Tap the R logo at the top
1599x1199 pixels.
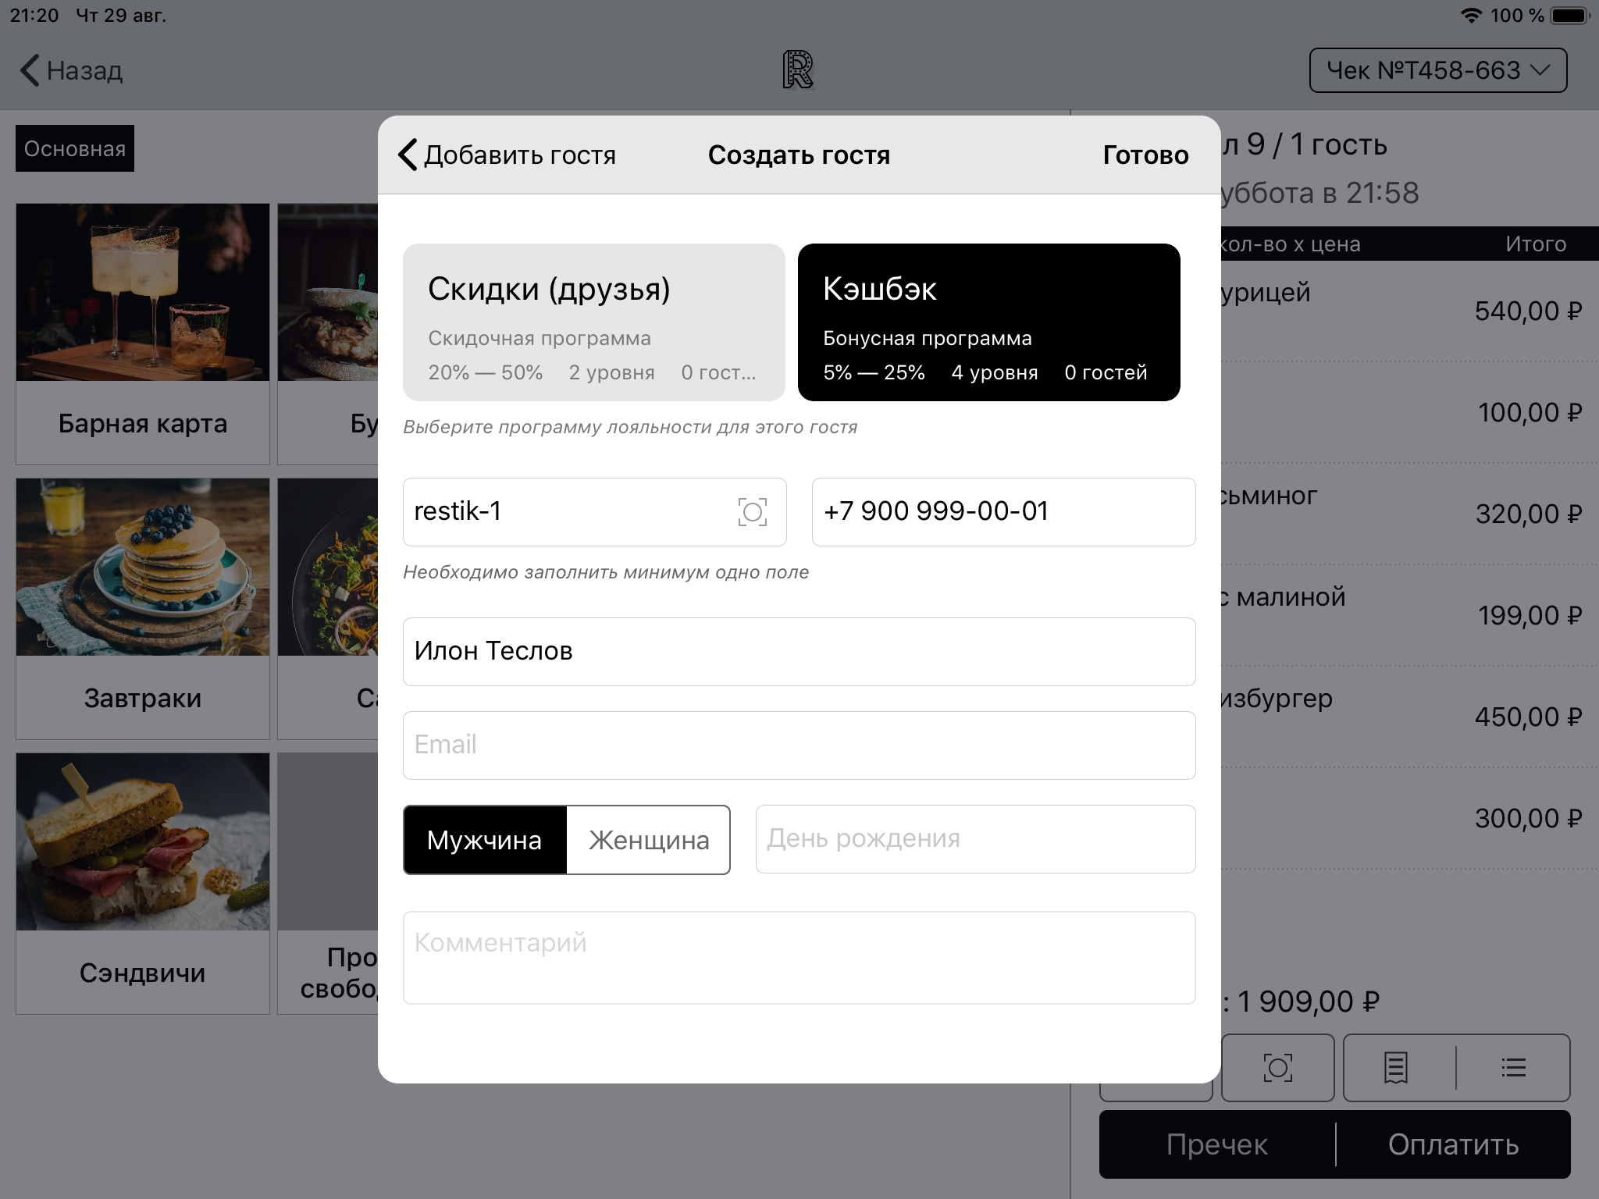(798, 70)
